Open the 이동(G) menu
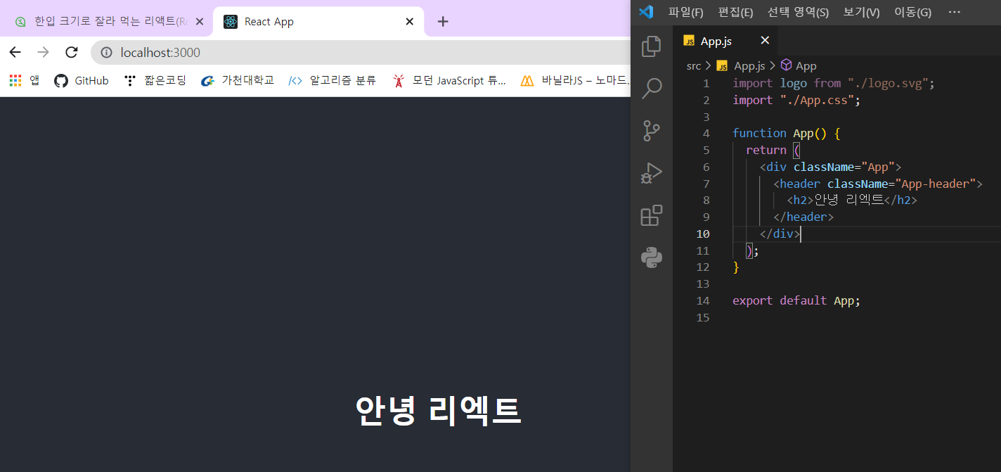Screen dimensions: 1001x472 pyautogui.click(x=912, y=12)
